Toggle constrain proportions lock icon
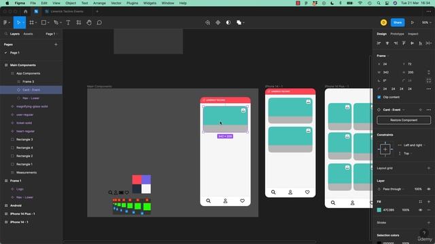The image size is (435, 244). tap(429, 73)
